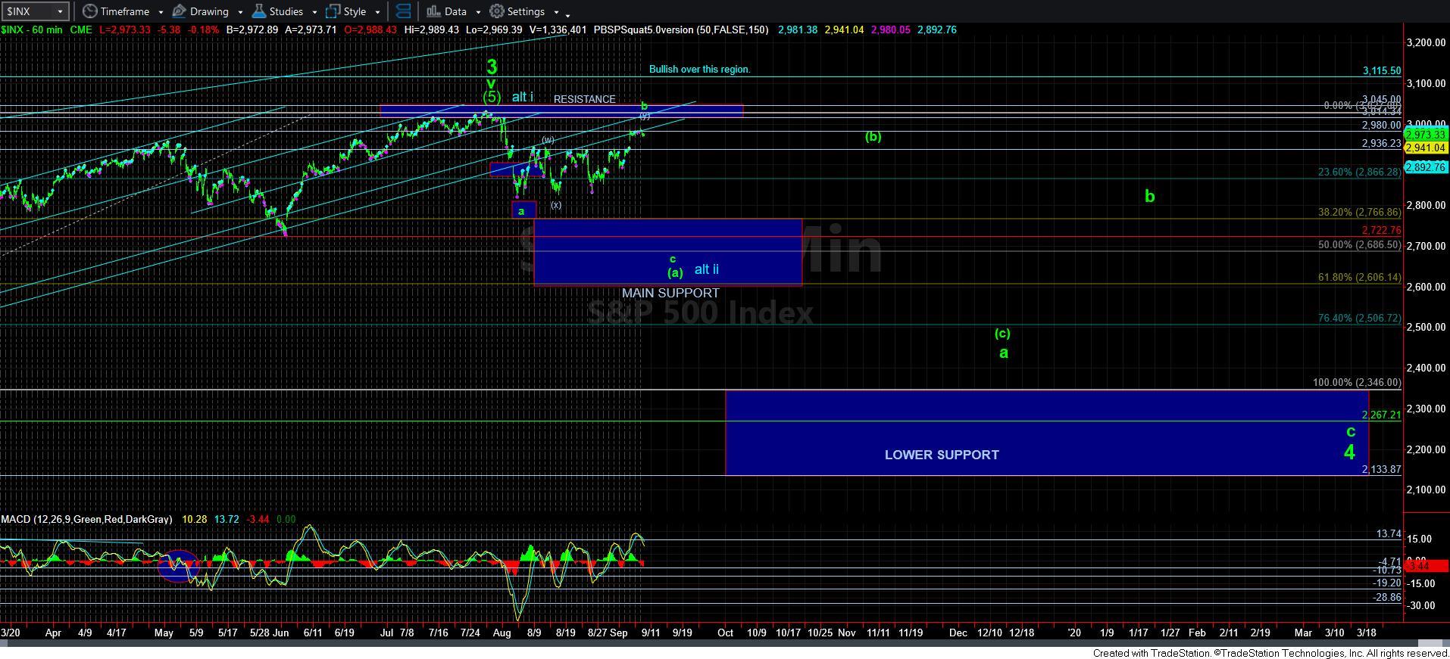
Task: Click the red -3.44 MACD value tag
Action: pyautogui.click(x=1427, y=566)
